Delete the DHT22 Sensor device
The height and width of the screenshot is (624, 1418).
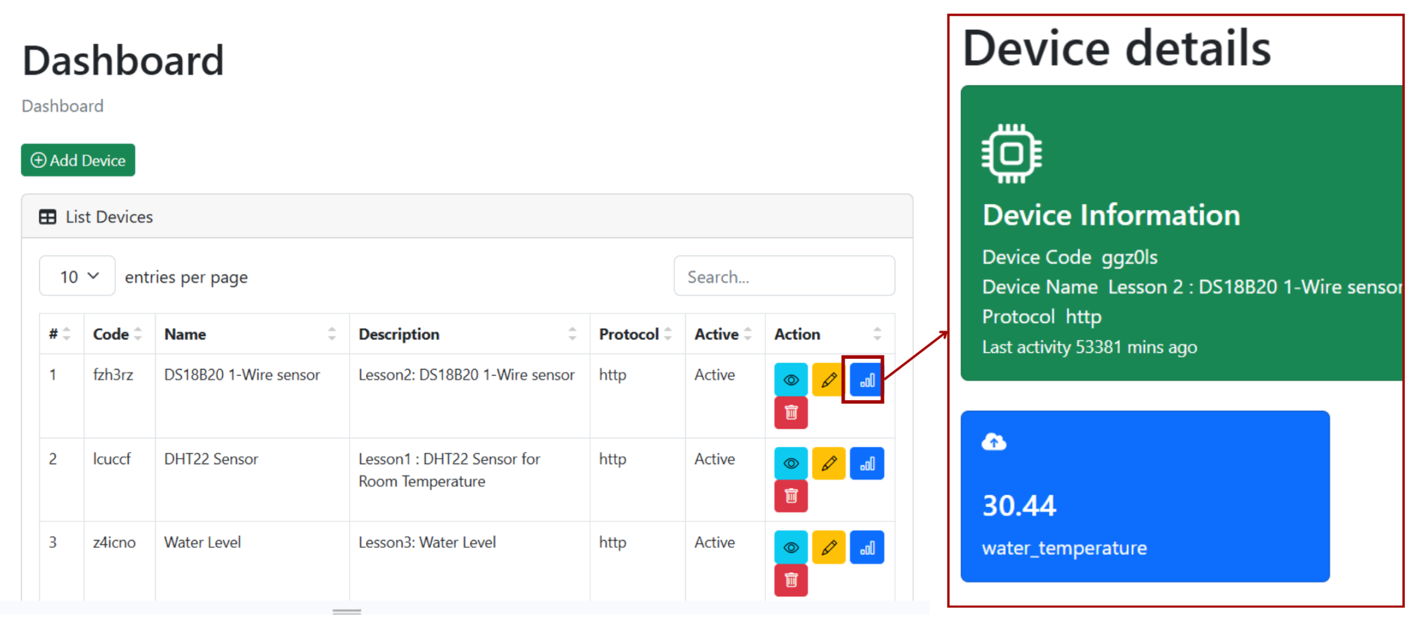(790, 496)
